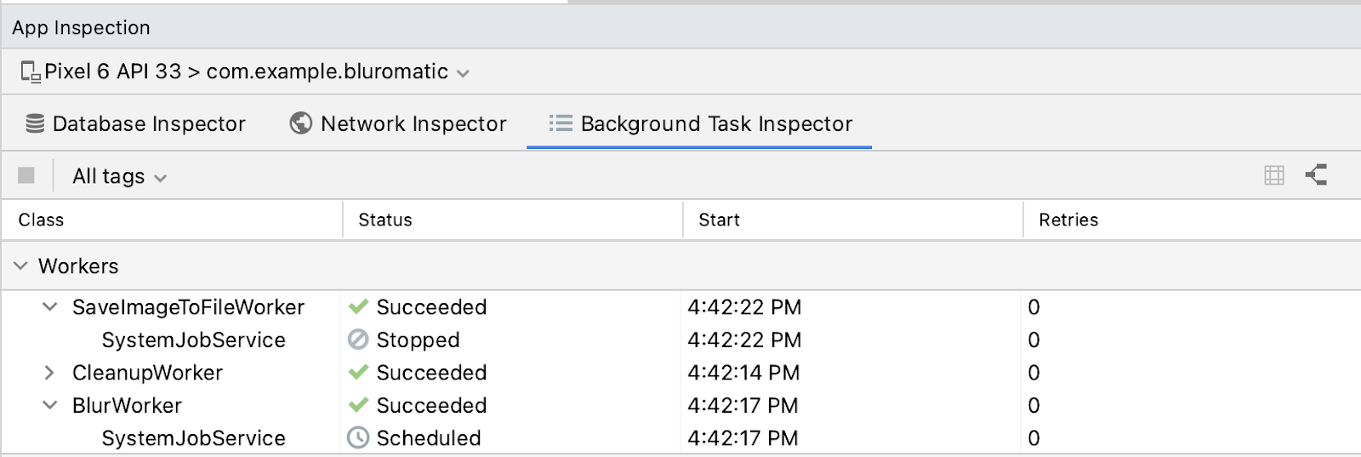Select SystemJobService under BlurWorker
1361x457 pixels.
(x=193, y=438)
